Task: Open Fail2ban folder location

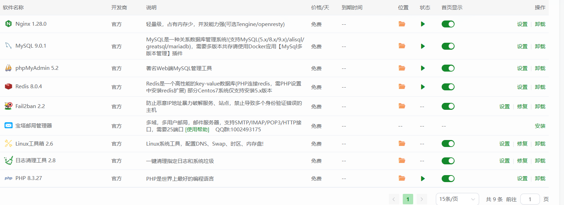Action: 402,106
